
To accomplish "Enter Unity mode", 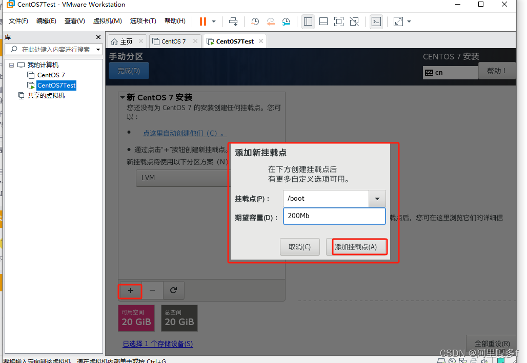I will (x=354, y=22).
